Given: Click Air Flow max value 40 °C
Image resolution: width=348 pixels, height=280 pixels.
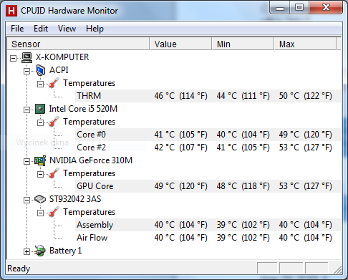Looking at the screenshot, I should pos(306,238).
